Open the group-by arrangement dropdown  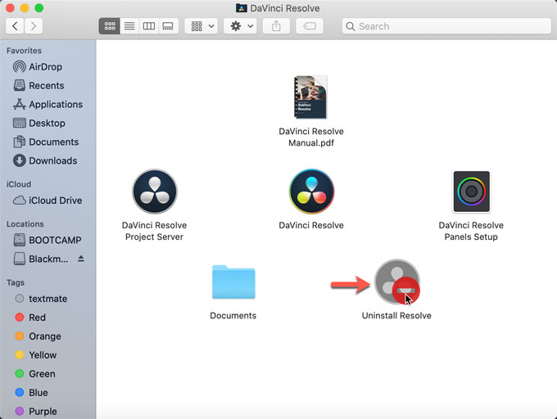point(201,26)
